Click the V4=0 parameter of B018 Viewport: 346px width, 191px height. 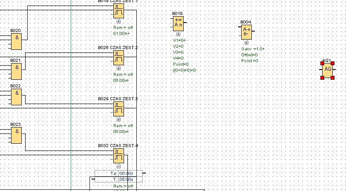[x=178, y=58]
